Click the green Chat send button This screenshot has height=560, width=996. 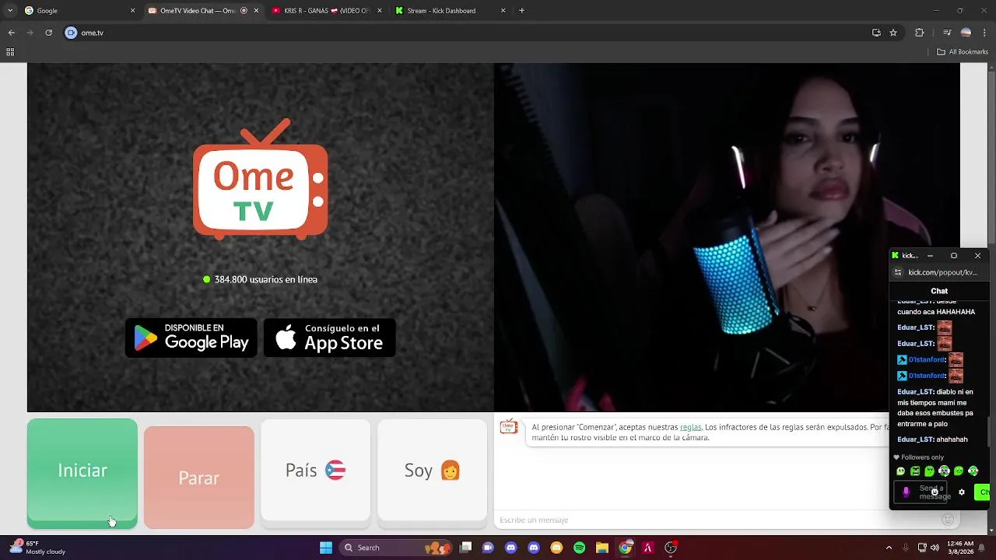point(982,492)
